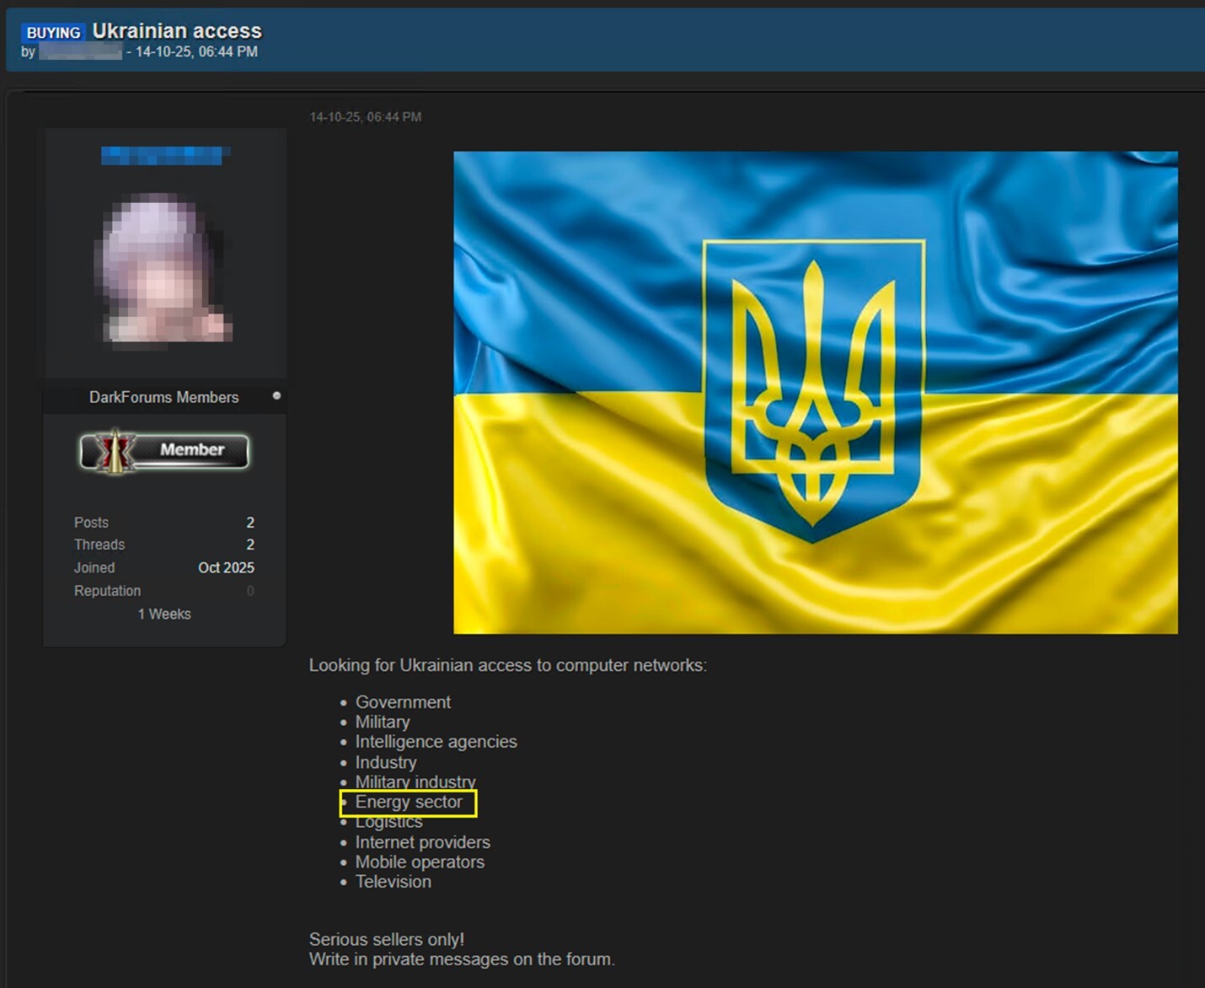Open the Ukrainian access thread title

click(x=177, y=31)
